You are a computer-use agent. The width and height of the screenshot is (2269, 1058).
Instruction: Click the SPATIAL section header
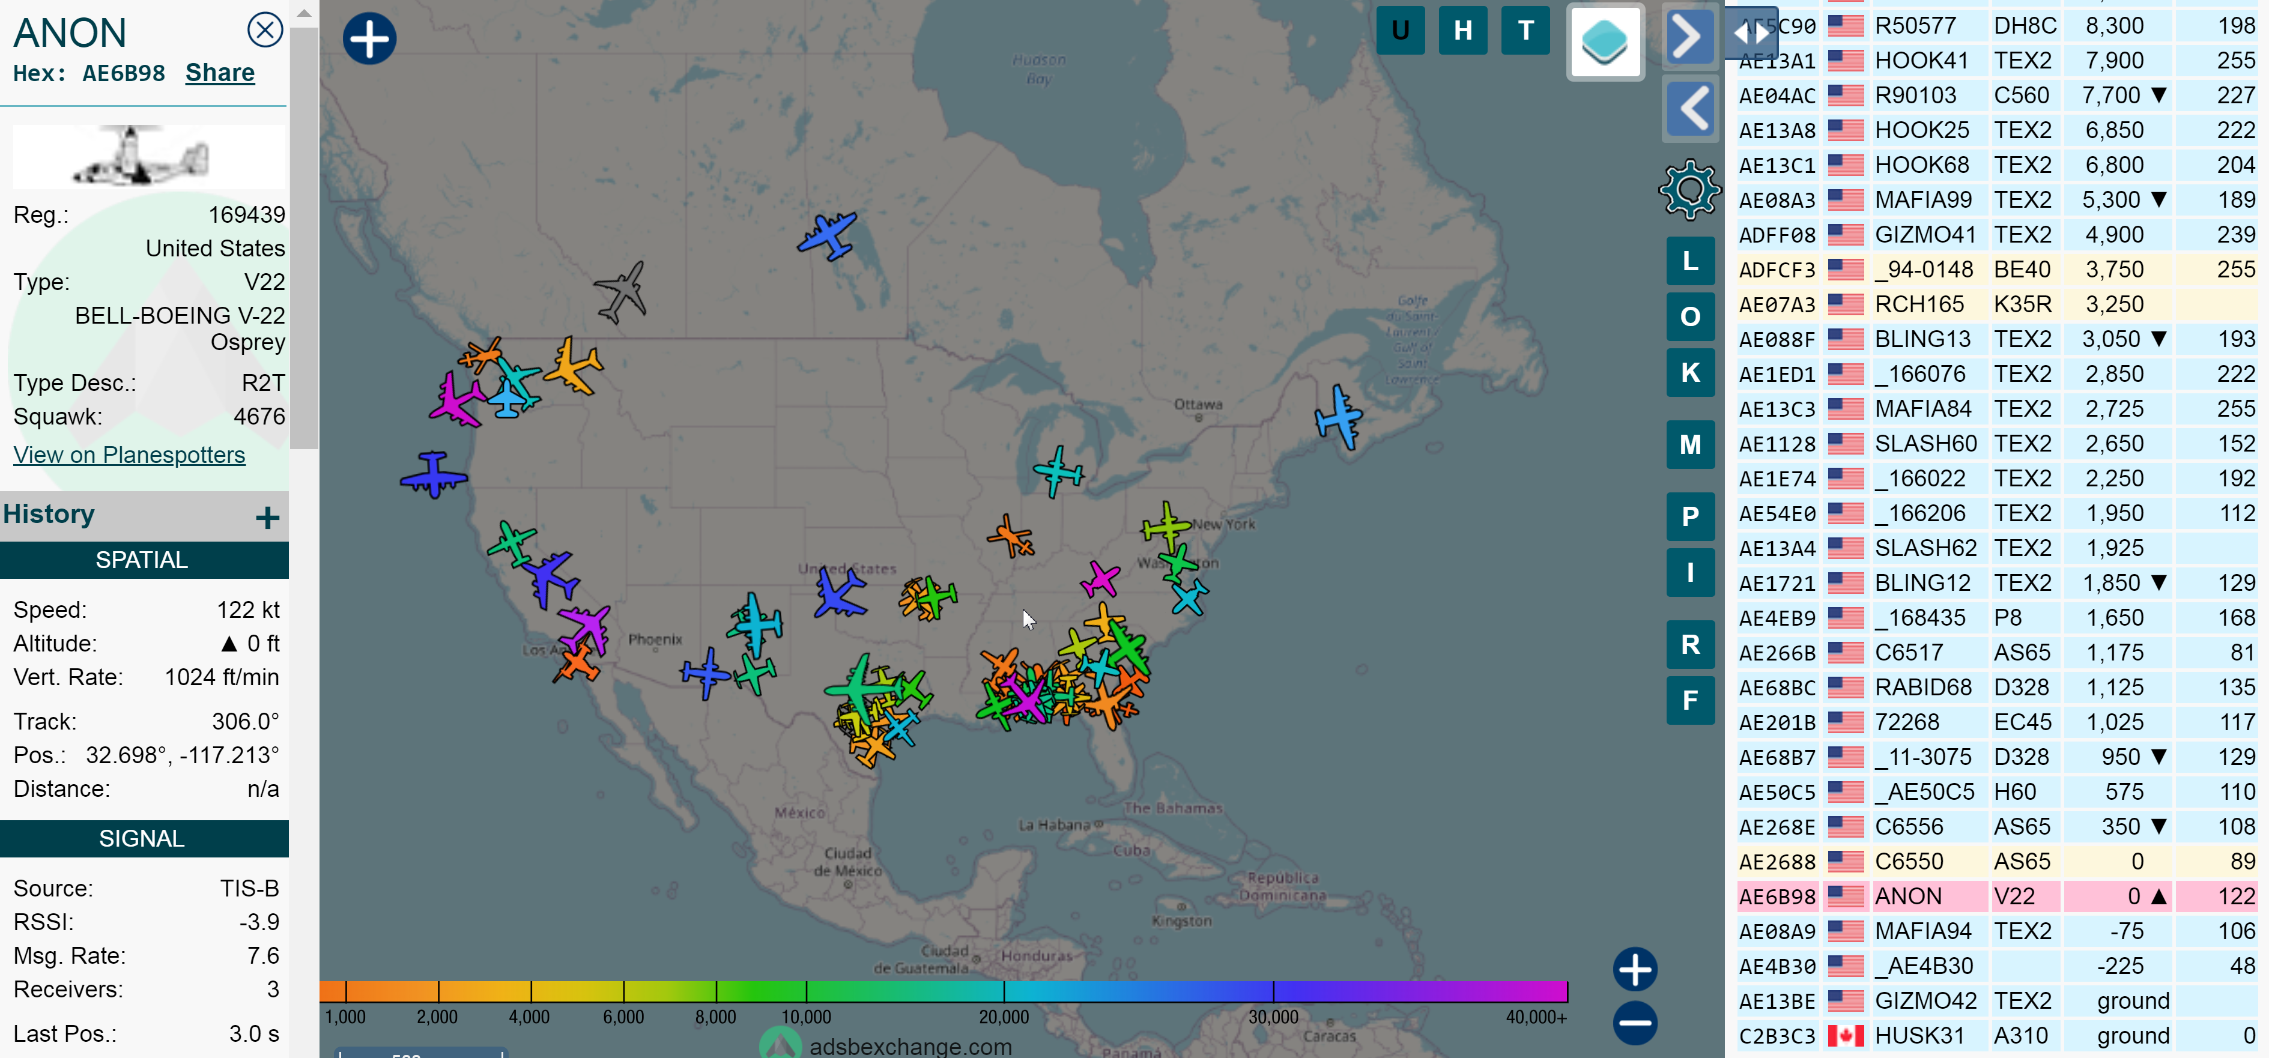coord(144,560)
